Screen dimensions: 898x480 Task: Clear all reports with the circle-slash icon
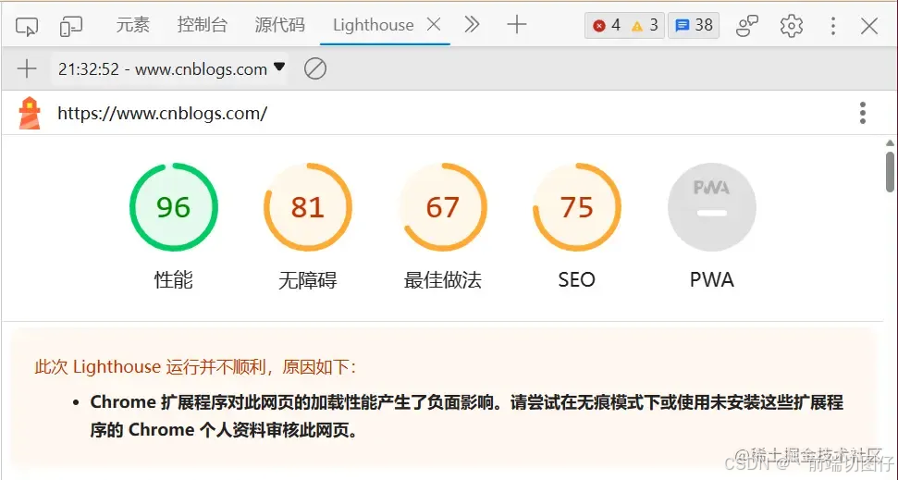coord(315,68)
